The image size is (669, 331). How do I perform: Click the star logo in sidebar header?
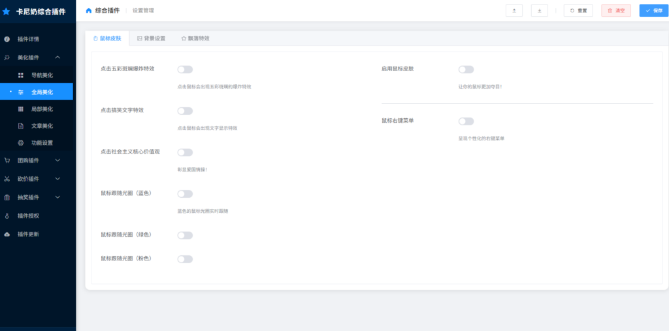(x=7, y=11)
